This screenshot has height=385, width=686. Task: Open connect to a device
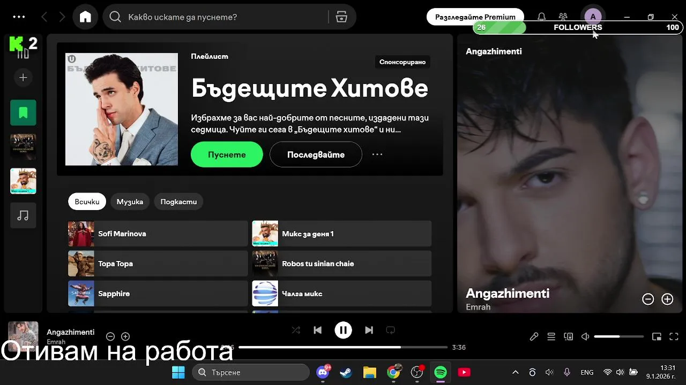coord(568,336)
